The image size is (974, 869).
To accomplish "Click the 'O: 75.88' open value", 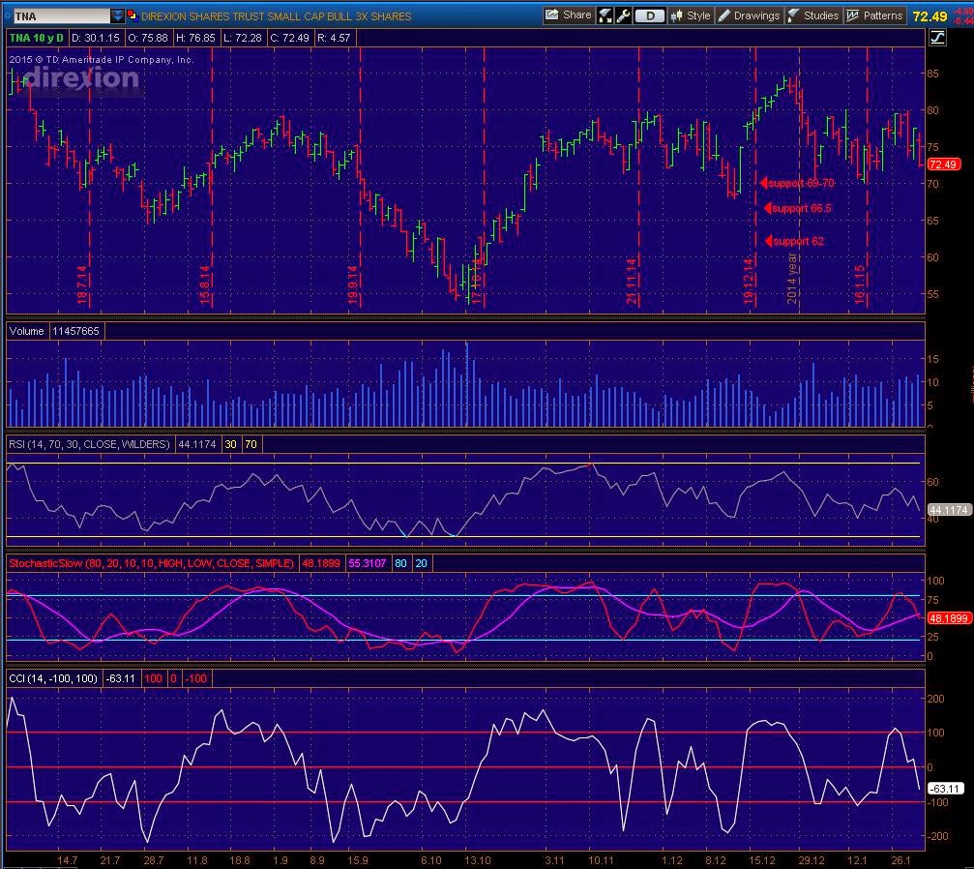I will point(148,38).
